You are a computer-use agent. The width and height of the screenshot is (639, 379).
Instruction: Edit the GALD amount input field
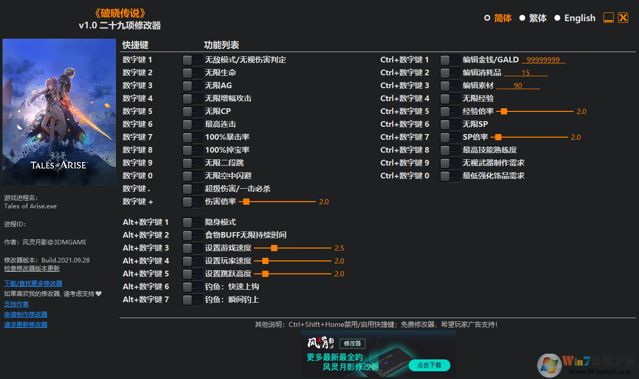(543, 59)
